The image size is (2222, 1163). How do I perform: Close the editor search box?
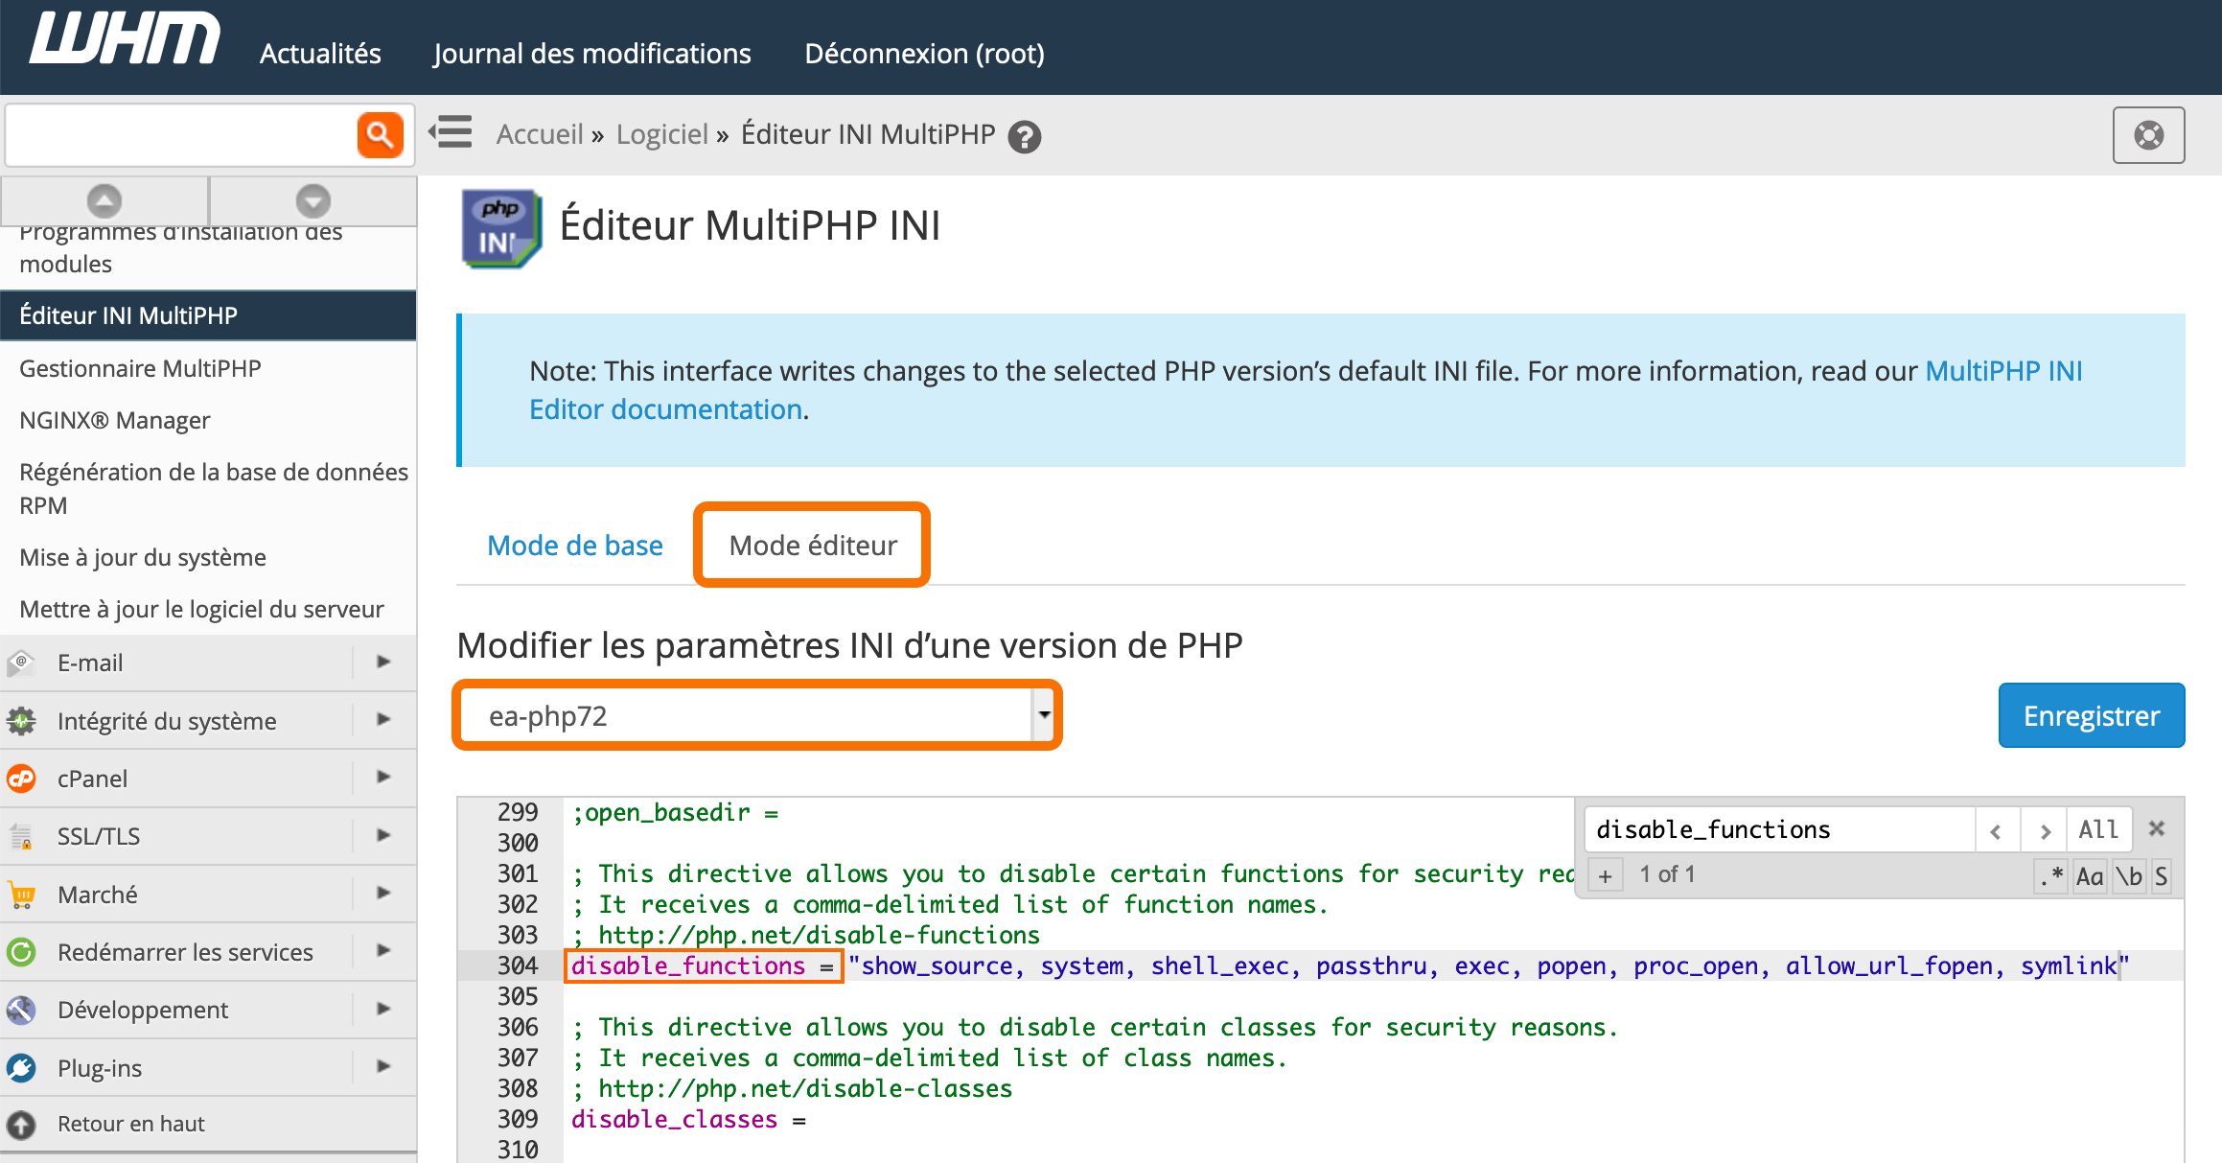click(x=2157, y=828)
